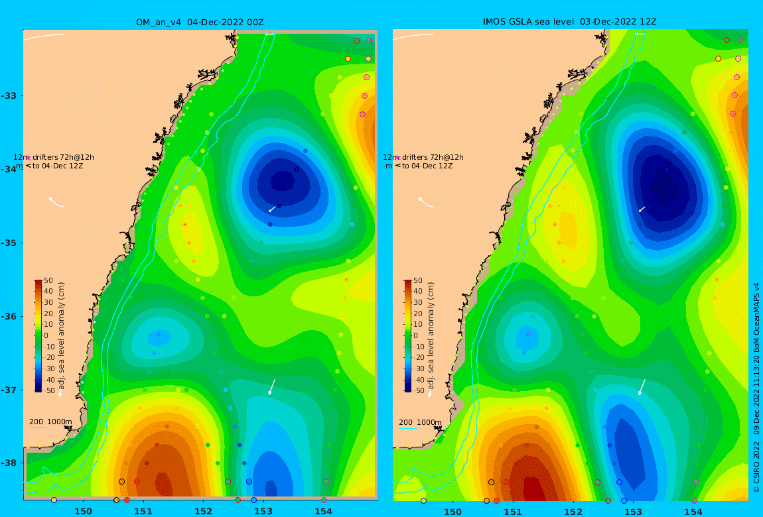Viewport: 763px width, 517px height.
Task: Click longitude label 154 under the OM_an_v4 map
Action: [323, 511]
